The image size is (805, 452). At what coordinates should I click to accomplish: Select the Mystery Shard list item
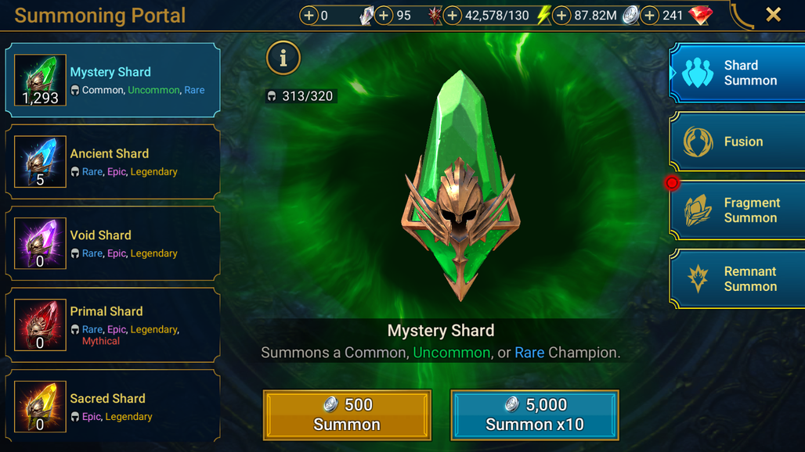[113, 80]
